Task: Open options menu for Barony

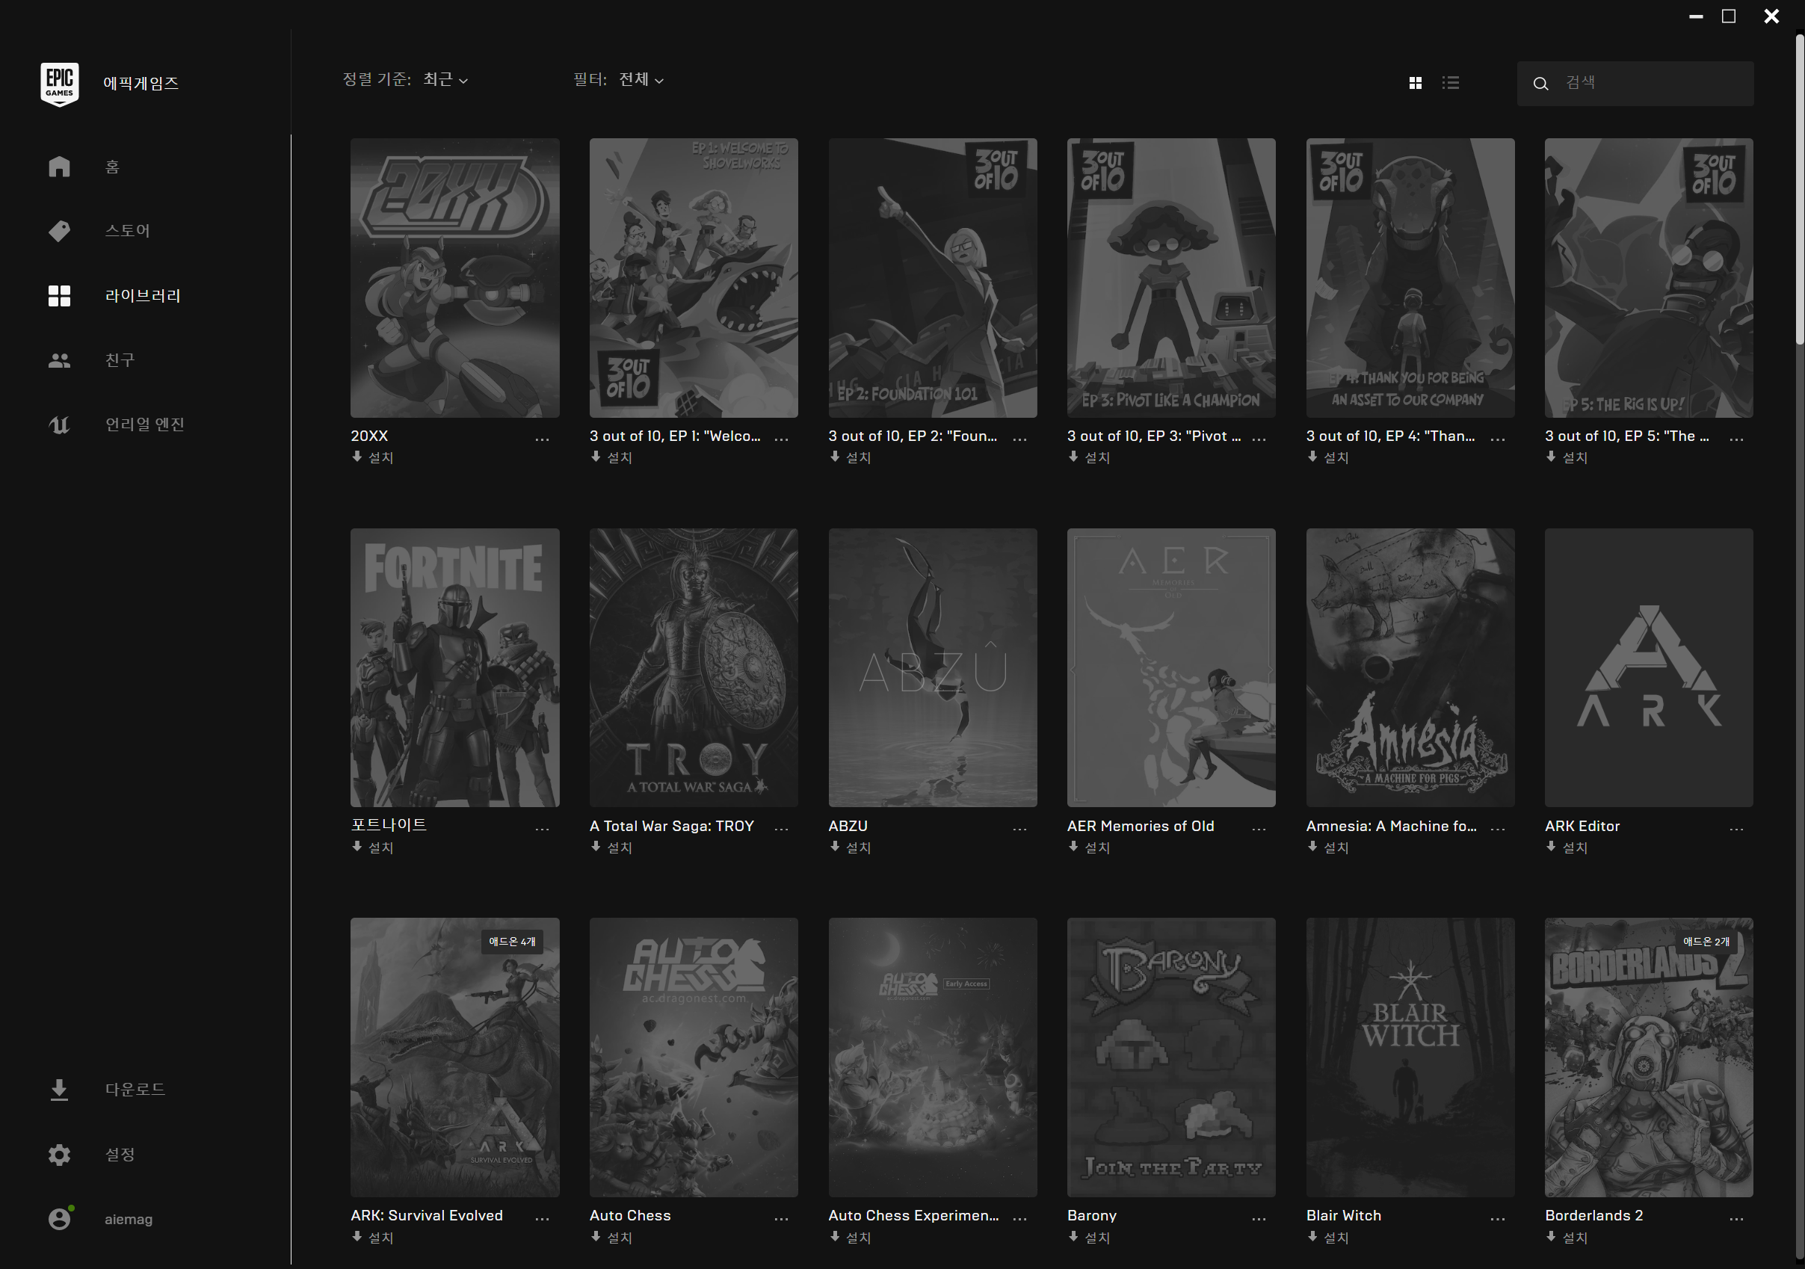Action: coord(1259,1219)
